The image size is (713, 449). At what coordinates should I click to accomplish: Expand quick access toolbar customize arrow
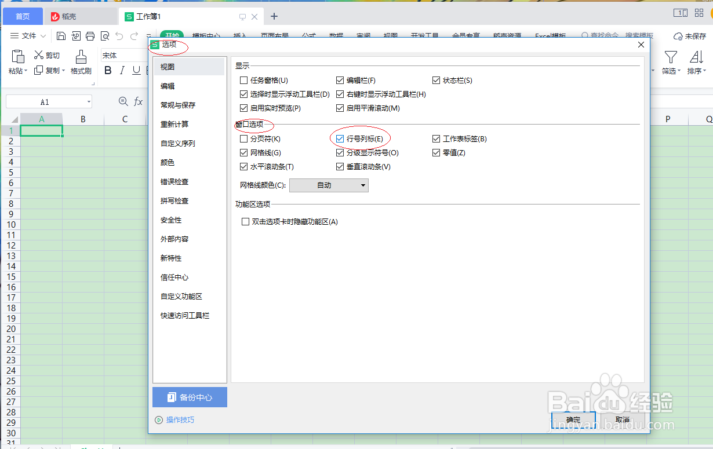pos(149,36)
